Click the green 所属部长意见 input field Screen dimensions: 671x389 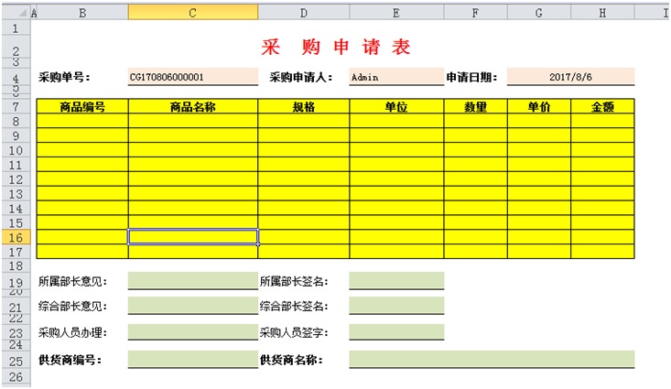(192, 281)
